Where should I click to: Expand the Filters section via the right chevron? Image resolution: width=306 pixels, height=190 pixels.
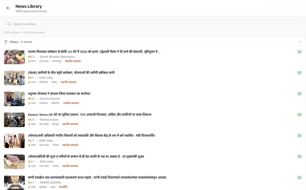[x=300, y=42]
